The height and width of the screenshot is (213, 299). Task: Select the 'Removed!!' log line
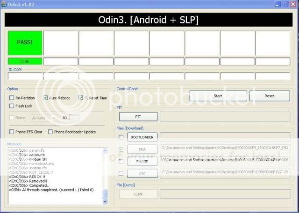click(x=28, y=181)
